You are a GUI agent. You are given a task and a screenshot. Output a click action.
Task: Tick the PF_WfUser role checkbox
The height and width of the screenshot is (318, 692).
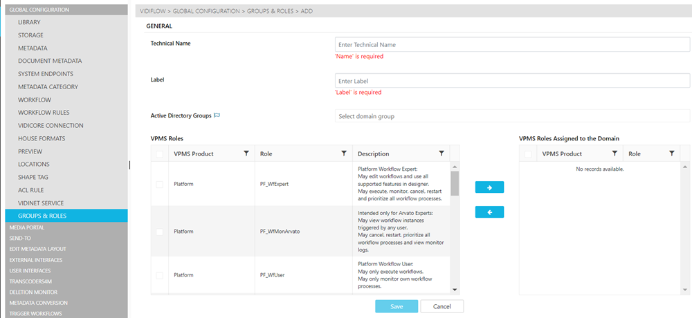coord(160,275)
